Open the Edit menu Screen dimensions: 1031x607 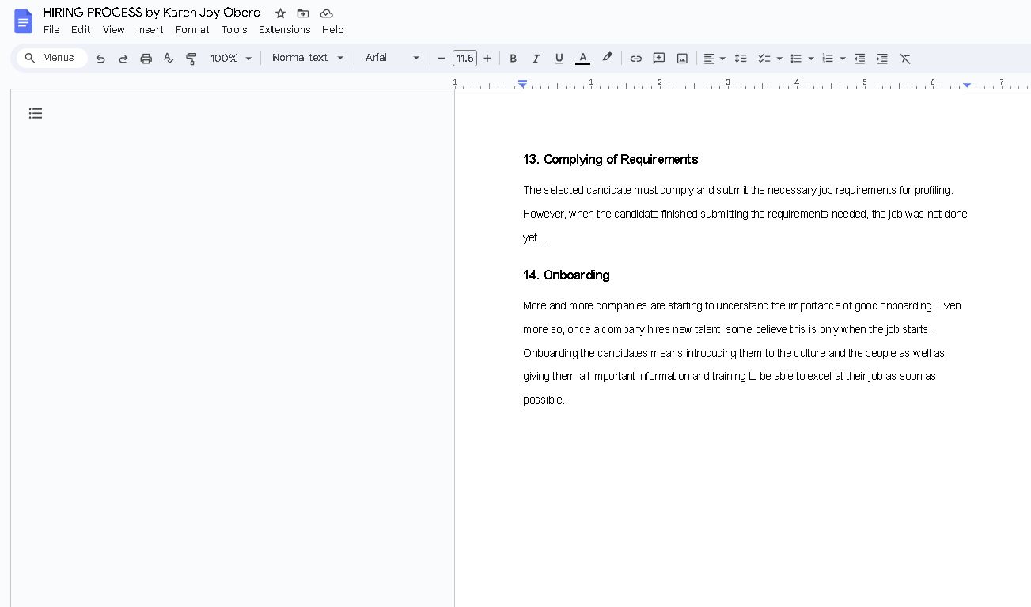tap(81, 30)
